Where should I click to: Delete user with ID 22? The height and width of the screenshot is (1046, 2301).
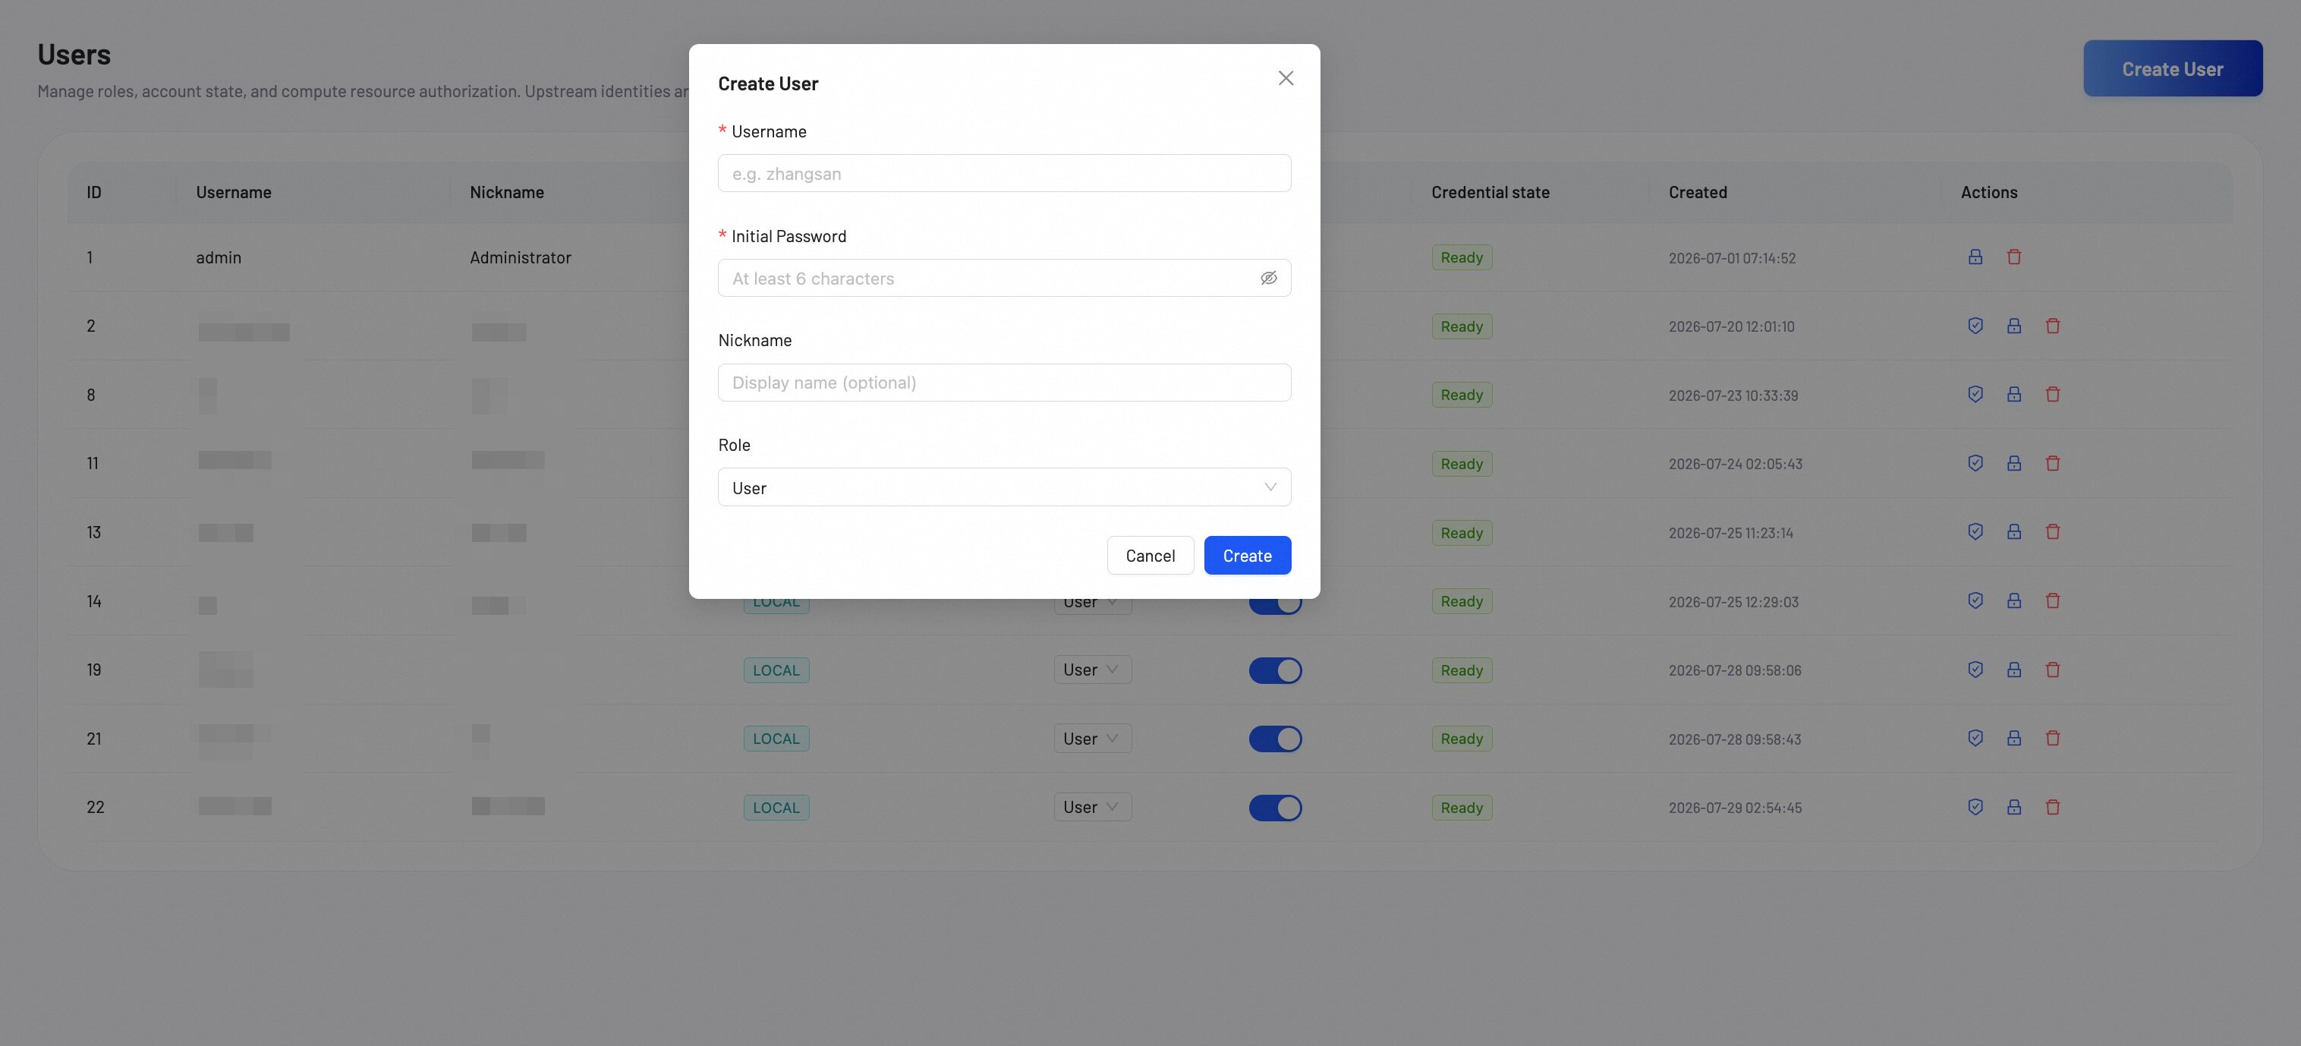click(x=2053, y=807)
